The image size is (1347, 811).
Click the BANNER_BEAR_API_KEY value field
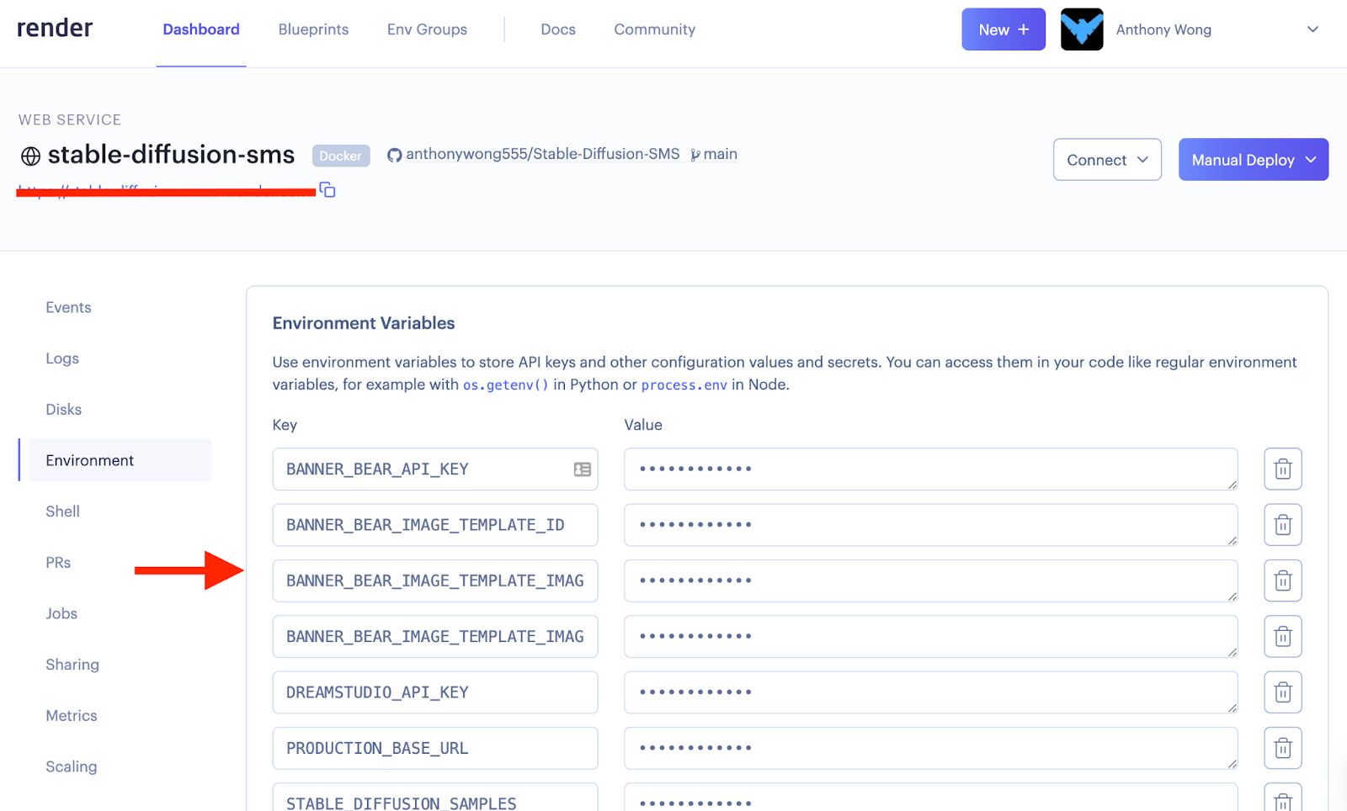[931, 469]
